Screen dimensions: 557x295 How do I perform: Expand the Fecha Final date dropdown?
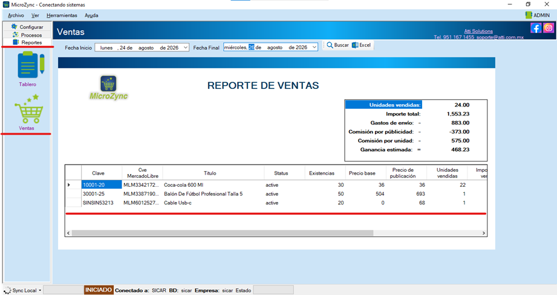click(x=314, y=47)
